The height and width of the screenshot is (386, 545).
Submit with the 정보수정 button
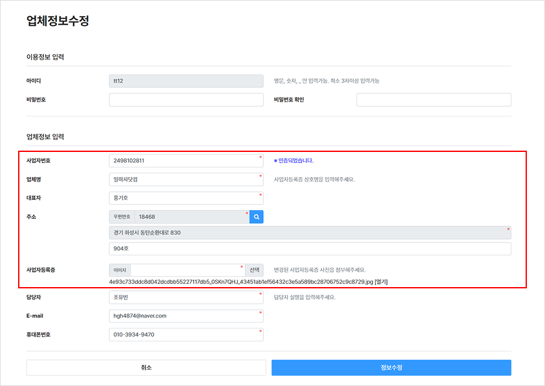[391, 367]
